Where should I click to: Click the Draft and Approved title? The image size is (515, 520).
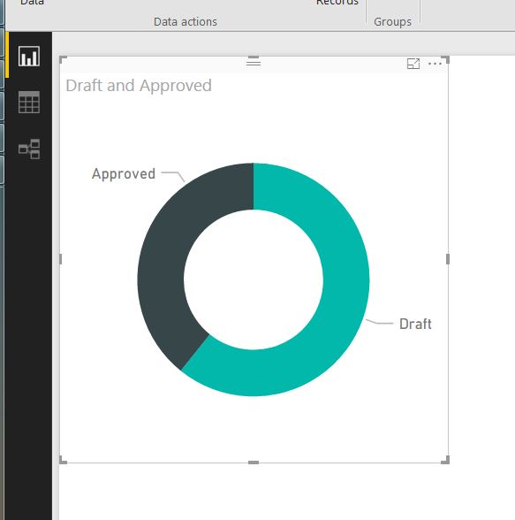coord(139,86)
